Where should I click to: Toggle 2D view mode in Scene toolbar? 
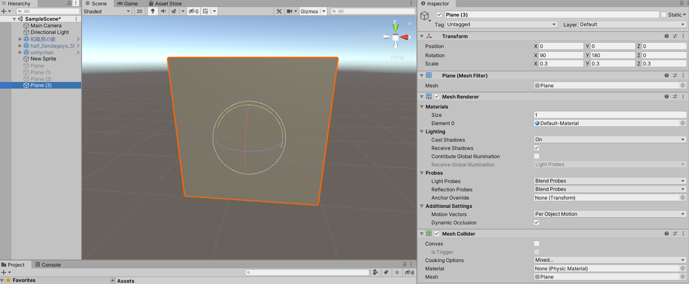click(140, 11)
